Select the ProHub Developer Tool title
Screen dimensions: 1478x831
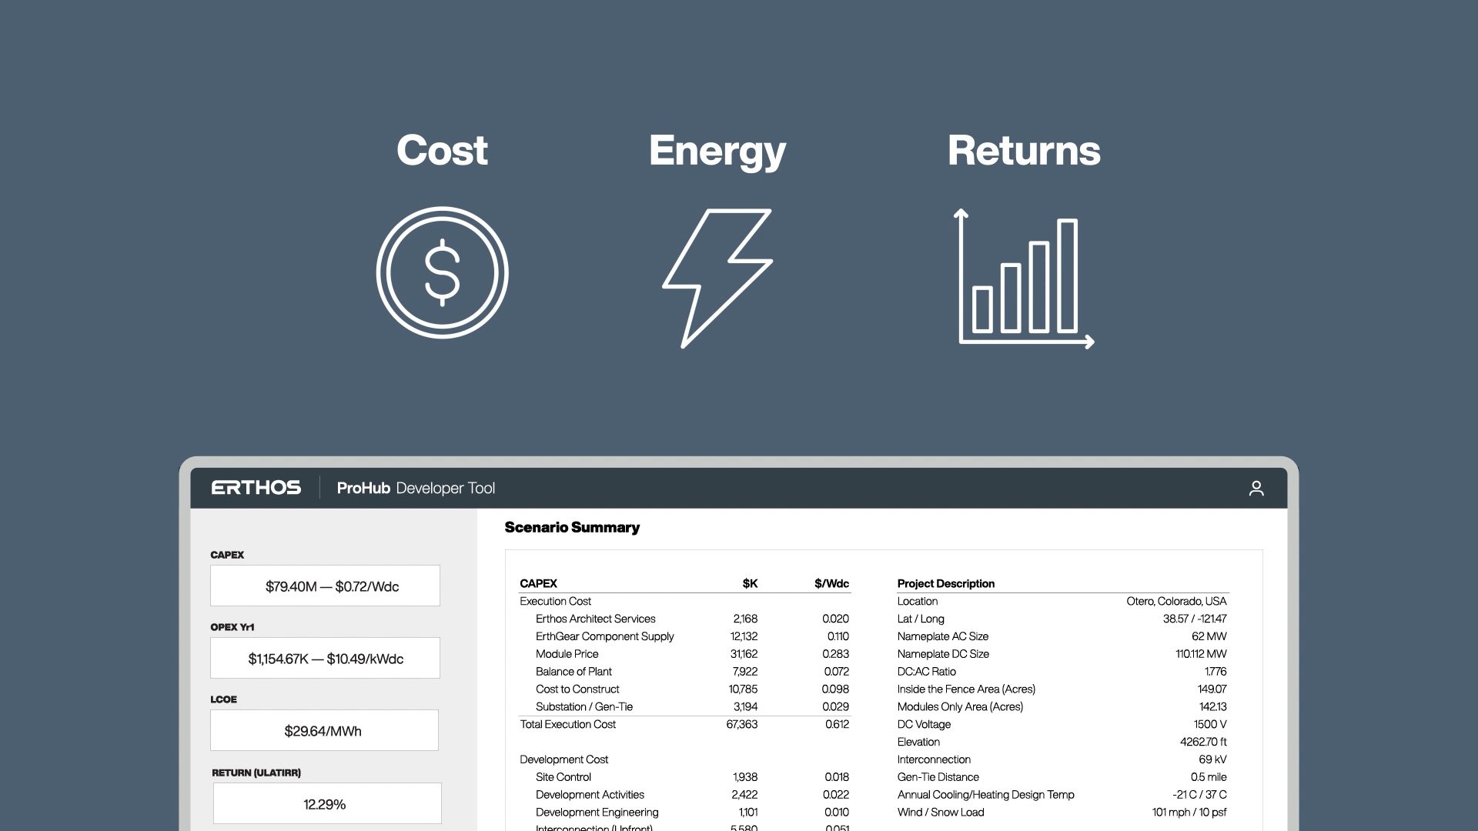click(416, 488)
